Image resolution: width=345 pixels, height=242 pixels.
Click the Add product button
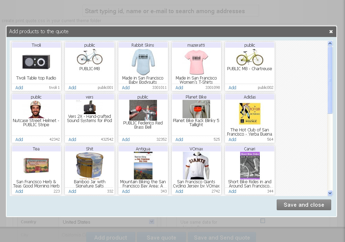pos(111,238)
